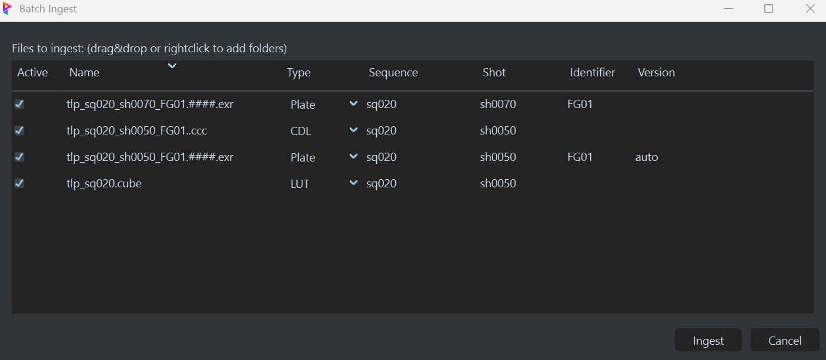Image resolution: width=826 pixels, height=360 pixels.
Task: Disable the Active checkbox on the CDL row
Action: tap(19, 130)
